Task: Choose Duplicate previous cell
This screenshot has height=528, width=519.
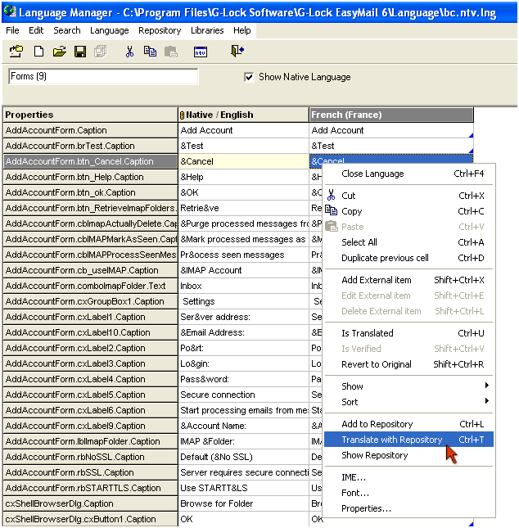Action: 408,258
